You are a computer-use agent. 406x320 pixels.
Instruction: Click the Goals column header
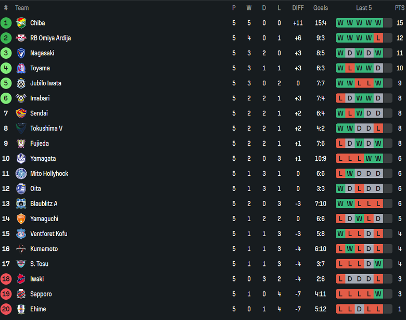coord(321,8)
